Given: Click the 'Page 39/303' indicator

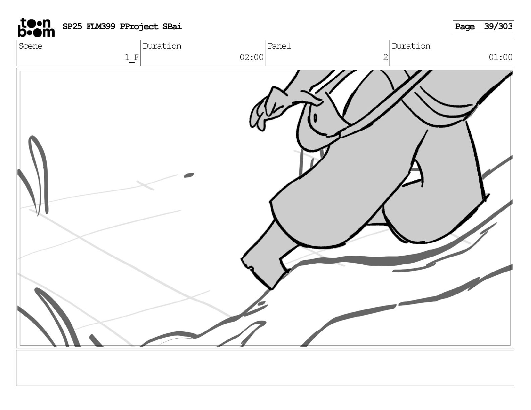Looking at the screenshot, I should [483, 27].
